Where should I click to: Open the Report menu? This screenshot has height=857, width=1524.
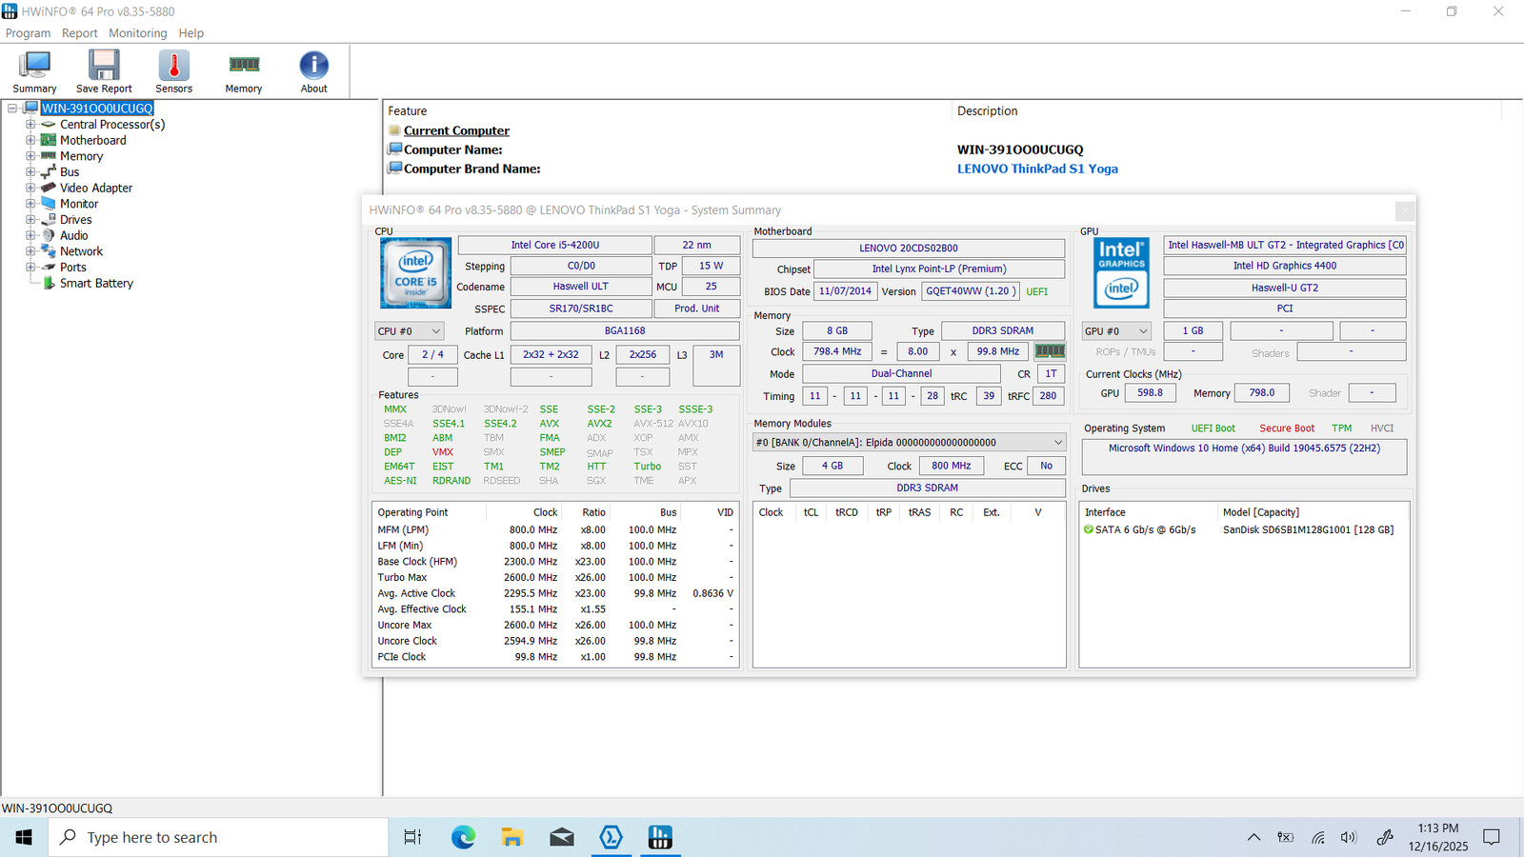point(80,33)
